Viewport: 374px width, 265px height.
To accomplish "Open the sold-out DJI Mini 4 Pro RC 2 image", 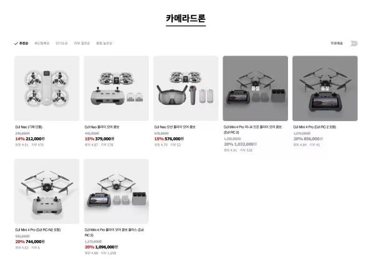I will tap(325, 89).
